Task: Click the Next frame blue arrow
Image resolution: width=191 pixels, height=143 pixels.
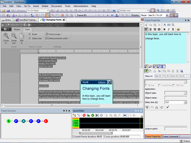Action: tap(108, 15)
